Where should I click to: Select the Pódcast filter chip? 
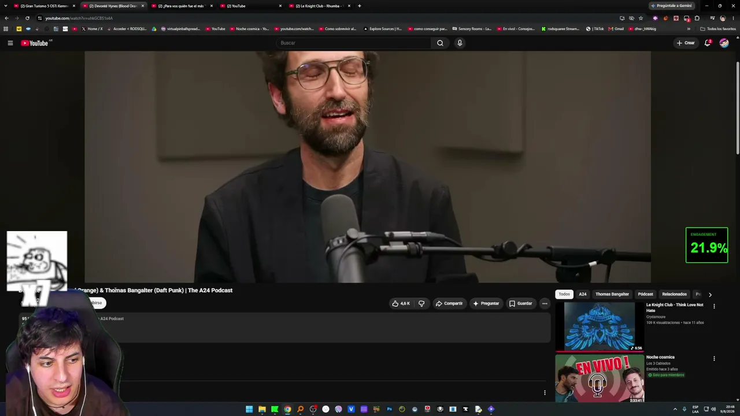coord(645,294)
